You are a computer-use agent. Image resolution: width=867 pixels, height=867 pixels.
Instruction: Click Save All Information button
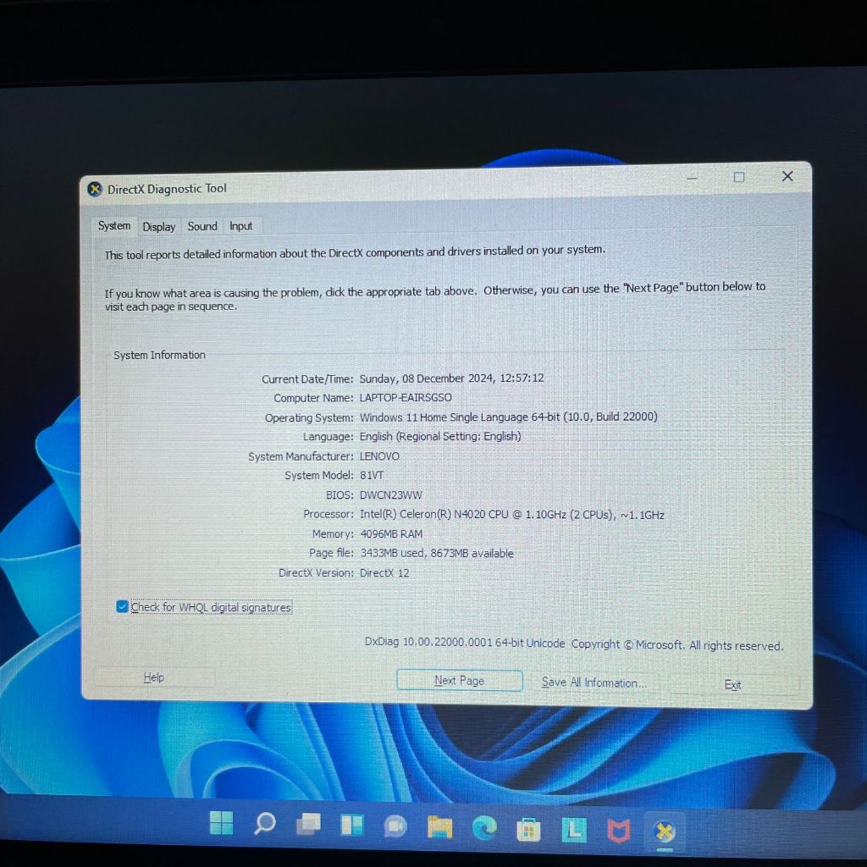pyautogui.click(x=594, y=682)
